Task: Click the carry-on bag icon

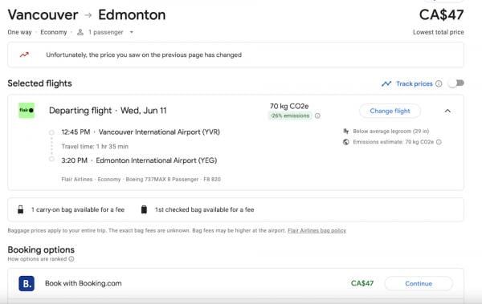Action: (x=21, y=209)
